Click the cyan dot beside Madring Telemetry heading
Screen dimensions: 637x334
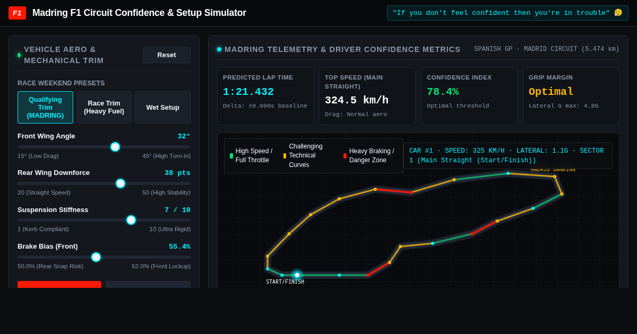click(219, 49)
